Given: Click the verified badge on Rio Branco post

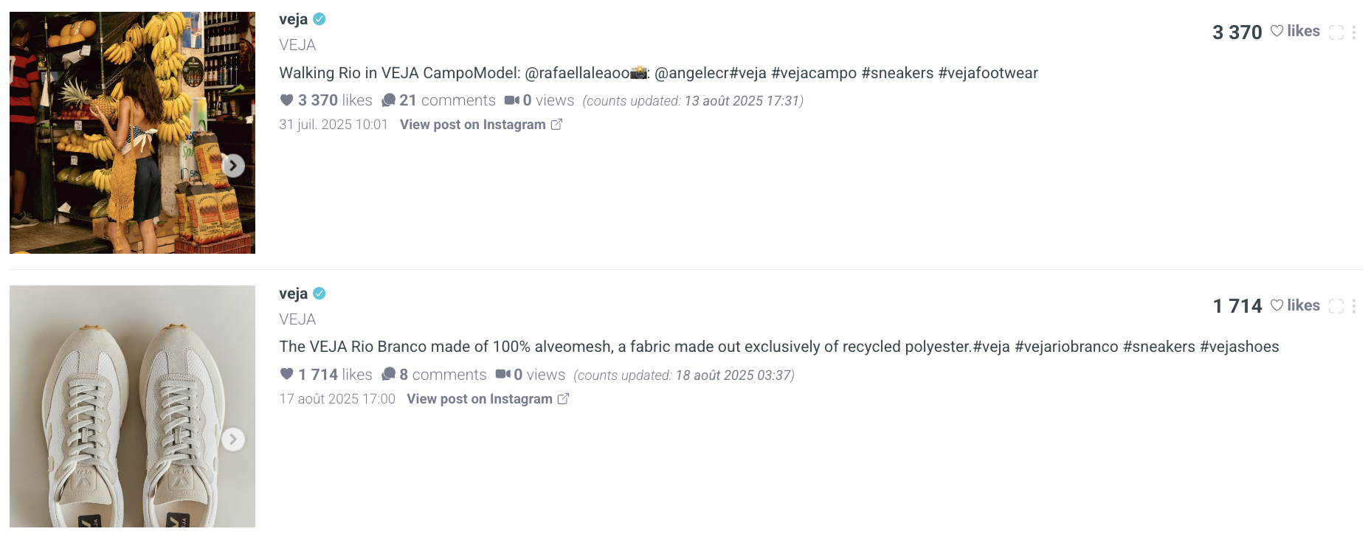Looking at the screenshot, I should tap(319, 294).
